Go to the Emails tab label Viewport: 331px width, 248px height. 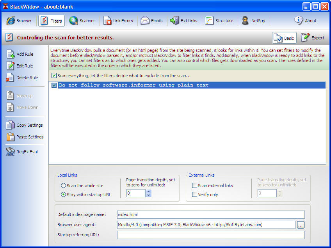click(x=157, y=21)
